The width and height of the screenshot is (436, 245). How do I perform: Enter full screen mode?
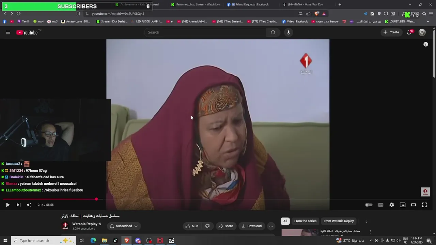[424, 205]
